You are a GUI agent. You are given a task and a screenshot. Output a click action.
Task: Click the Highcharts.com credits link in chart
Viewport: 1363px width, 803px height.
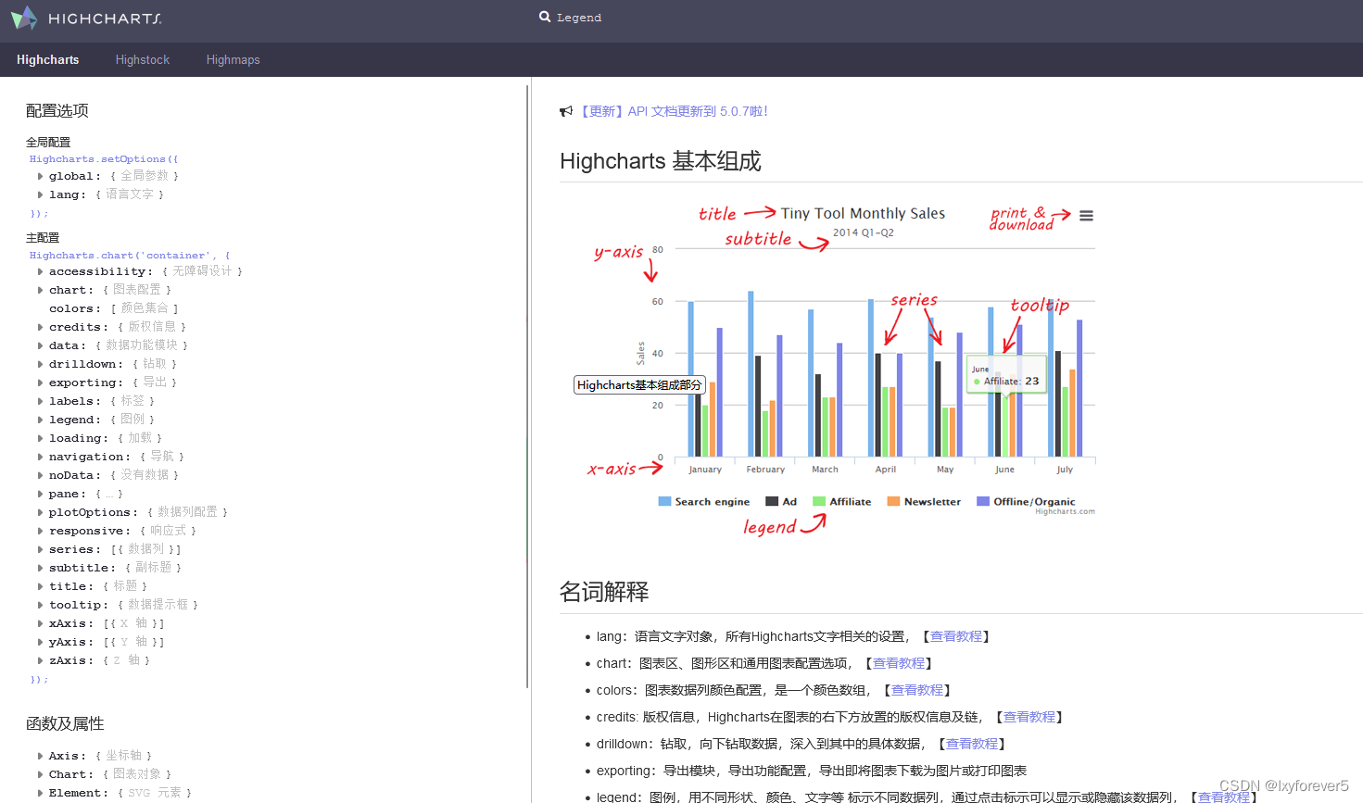1065,511
